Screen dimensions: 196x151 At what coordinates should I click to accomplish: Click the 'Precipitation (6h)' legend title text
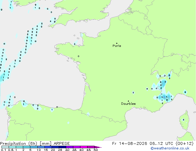click(x=19, y=144)
